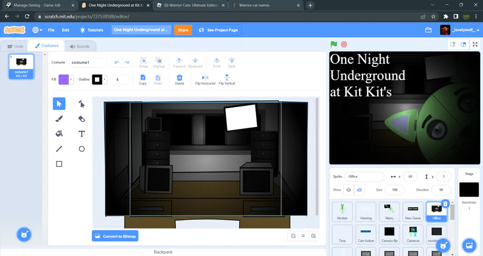483x256 pixels.
Task: Open the File menu
Action: 51,30
